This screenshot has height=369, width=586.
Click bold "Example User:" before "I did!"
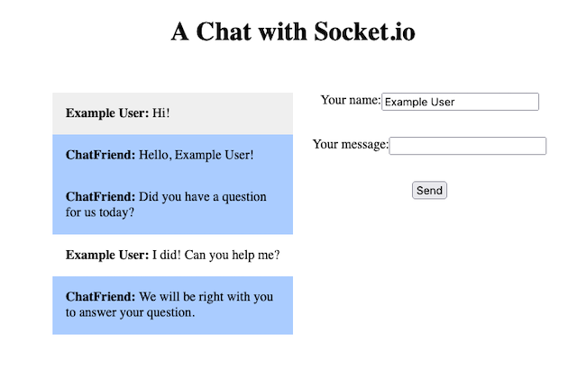click(106, 255)
